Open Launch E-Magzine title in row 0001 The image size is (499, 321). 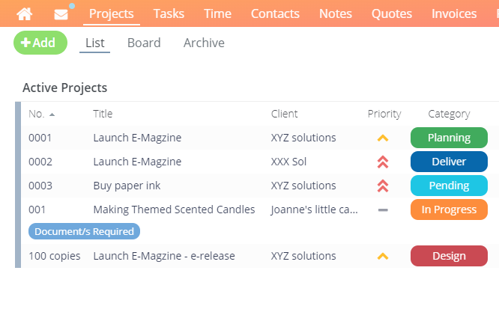tap(137, 138)
